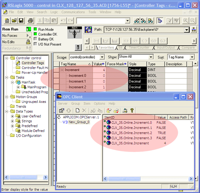The height and width of the screenshot is (193, 200).
Task: Click the Copy toolbar icon
Action: coord(47,21)
